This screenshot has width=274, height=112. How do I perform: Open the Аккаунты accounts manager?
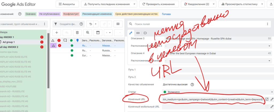pyautogui.click(x=67, y=4)
